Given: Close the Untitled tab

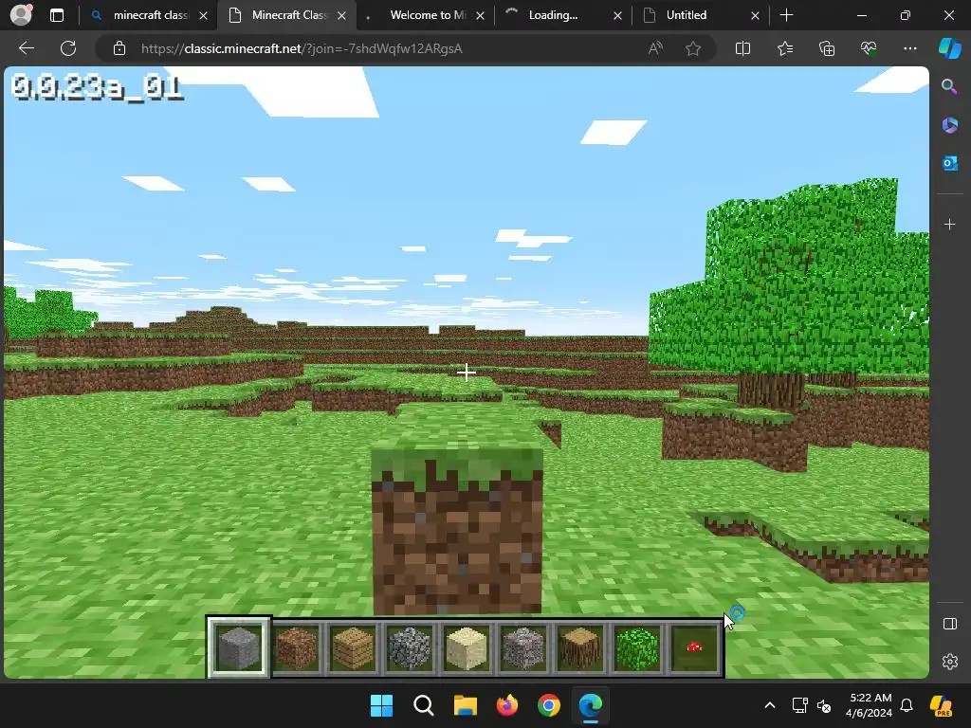Looking at the screenshot, I should (755, 16).
